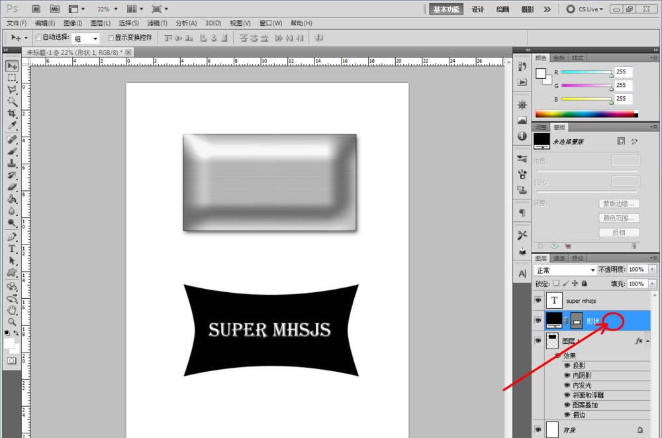
Task: Pick the Hand tool
Action: [x=12, y=310]
